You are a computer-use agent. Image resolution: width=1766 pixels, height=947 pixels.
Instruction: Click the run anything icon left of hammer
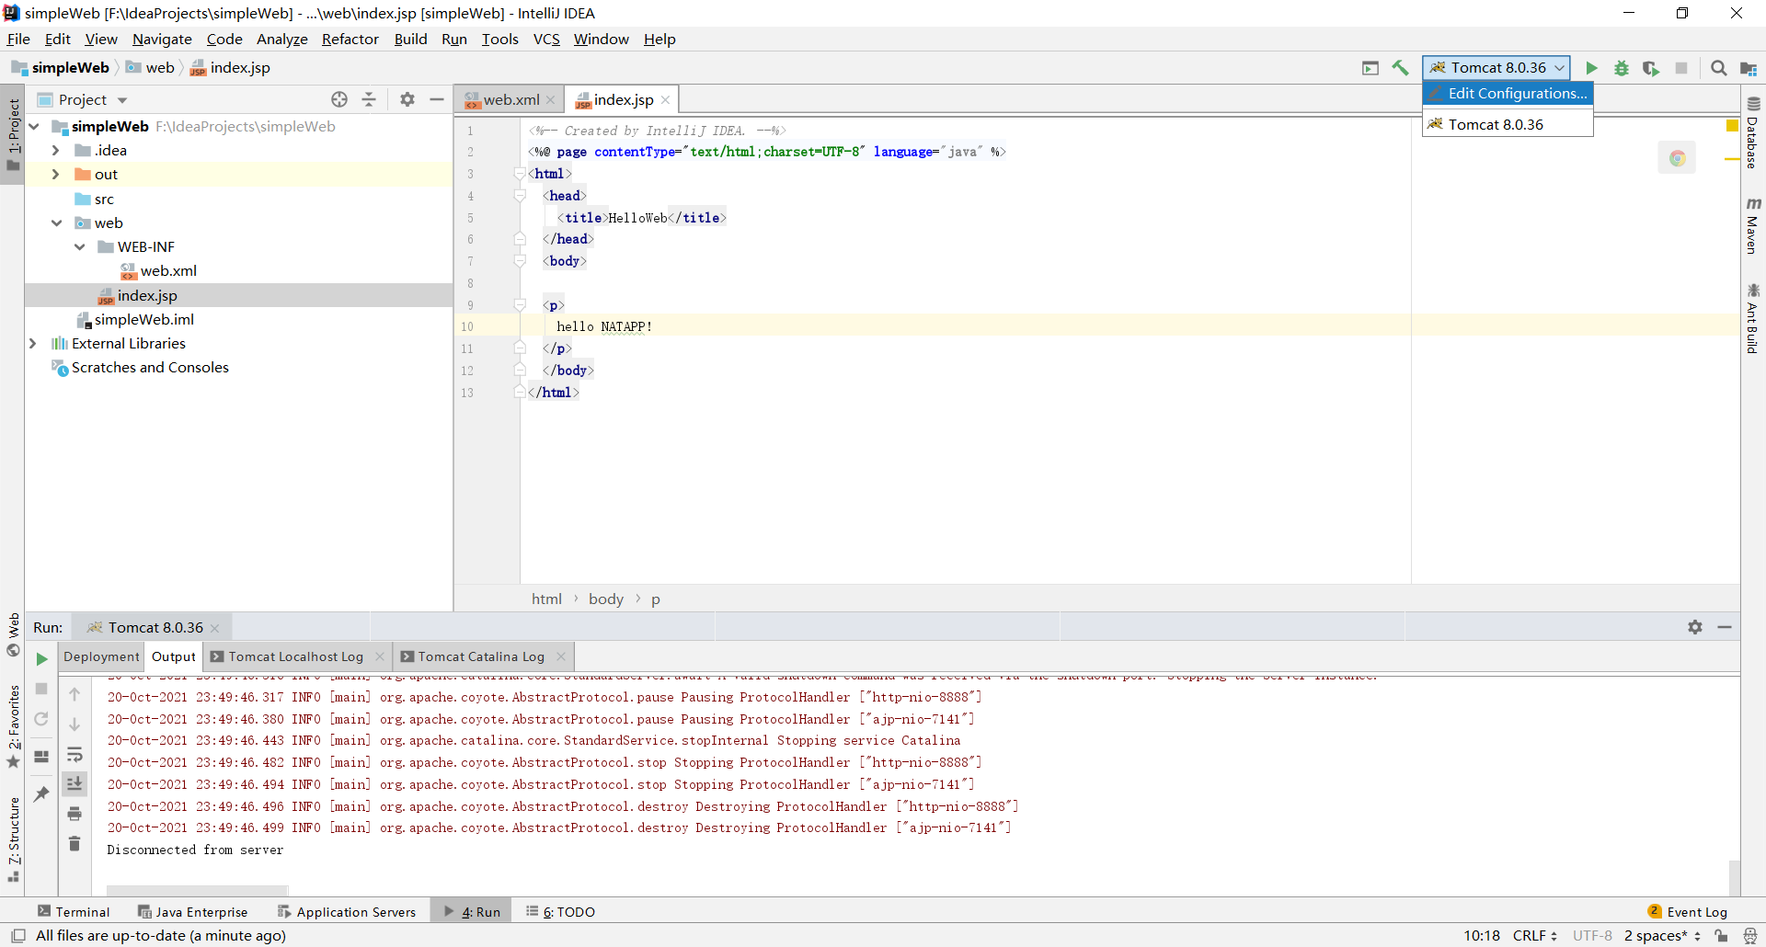tap(1370, 68)
